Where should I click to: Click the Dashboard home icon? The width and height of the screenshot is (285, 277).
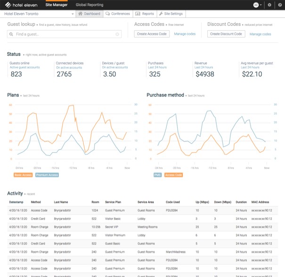point(80,14)
